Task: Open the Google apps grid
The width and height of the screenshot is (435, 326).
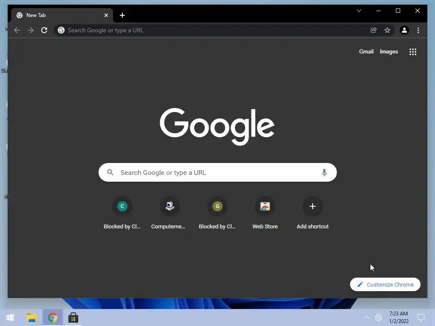Action: [413, 51]
